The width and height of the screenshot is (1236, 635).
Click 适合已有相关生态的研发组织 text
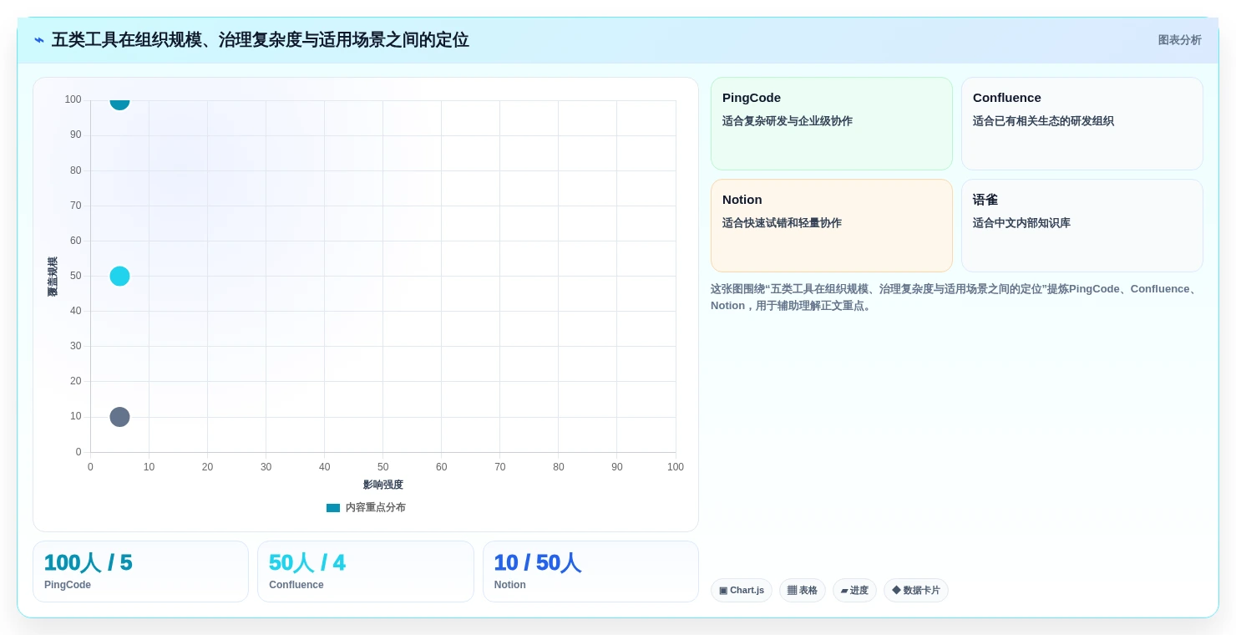pyautogui.click(x=1043, y=121)
